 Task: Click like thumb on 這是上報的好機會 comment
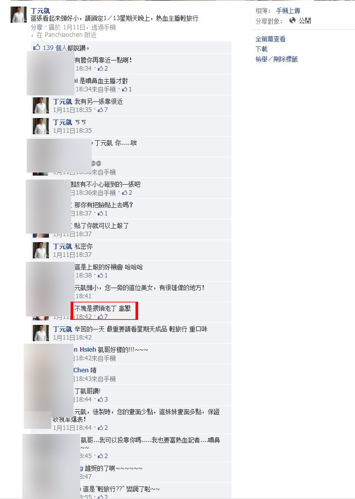click(x=100, y=275)
